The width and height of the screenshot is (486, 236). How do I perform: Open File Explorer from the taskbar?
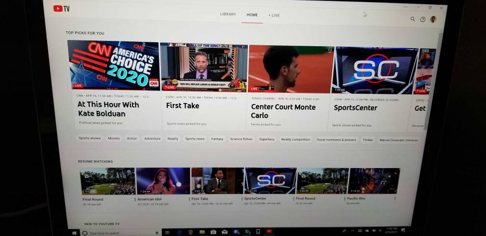coord(202,232)
